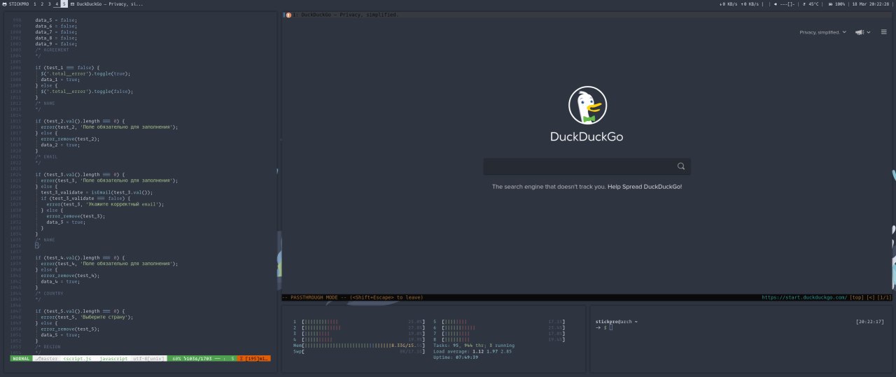896x377 pixels.
Task: Click the terminal prompt 'stickpro@arch ~'
Action: click(617, 322)
